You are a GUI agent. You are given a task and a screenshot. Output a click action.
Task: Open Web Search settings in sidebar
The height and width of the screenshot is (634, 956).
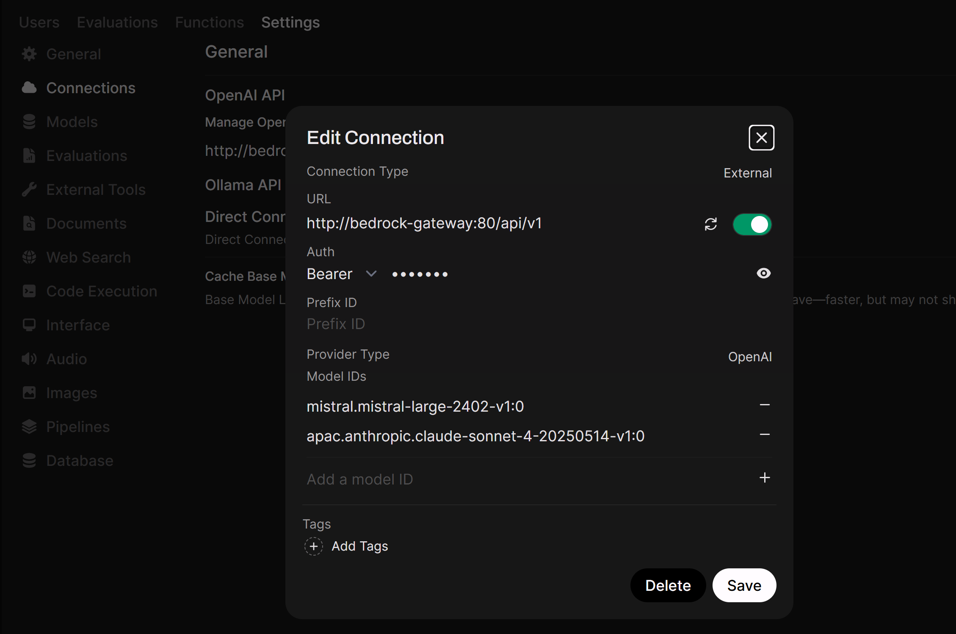(88, 257)
